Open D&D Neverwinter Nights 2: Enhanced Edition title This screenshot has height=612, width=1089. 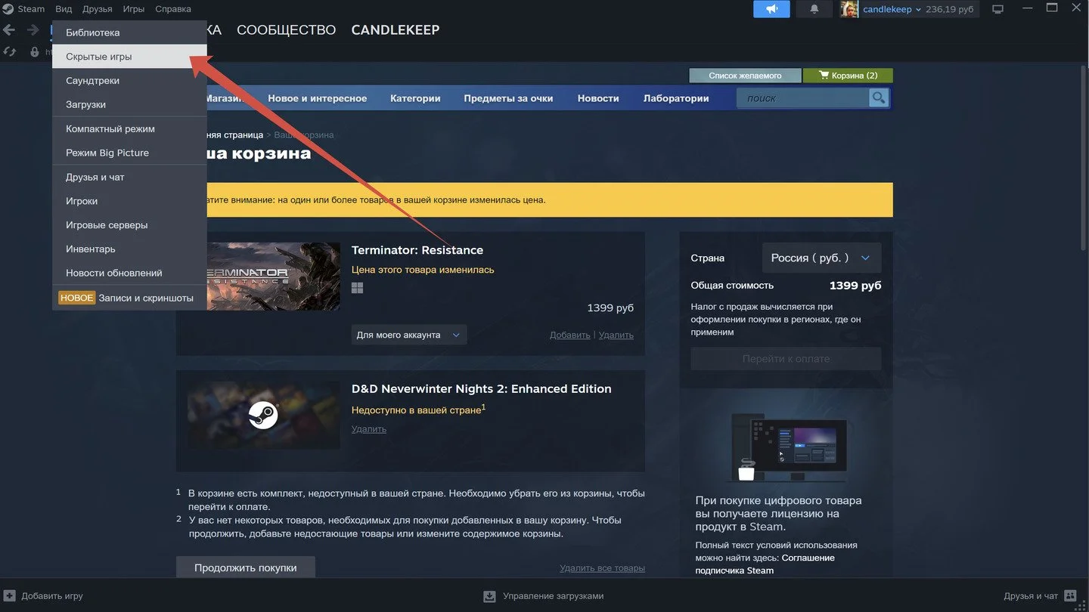(x=482, y=389)
